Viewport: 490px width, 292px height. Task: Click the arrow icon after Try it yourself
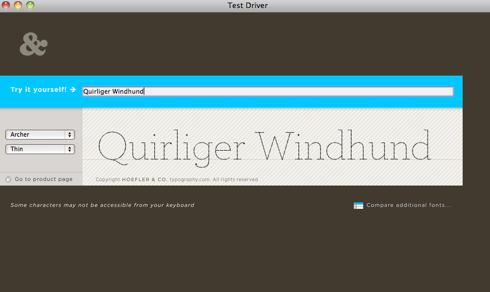coord(73,90)
